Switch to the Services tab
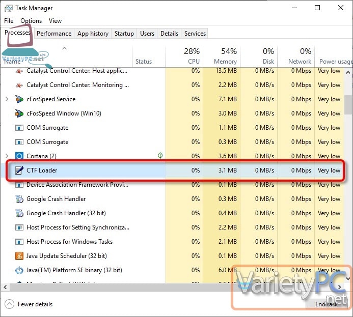The width and height of the screenshot is (353, 317). [195, 34]
